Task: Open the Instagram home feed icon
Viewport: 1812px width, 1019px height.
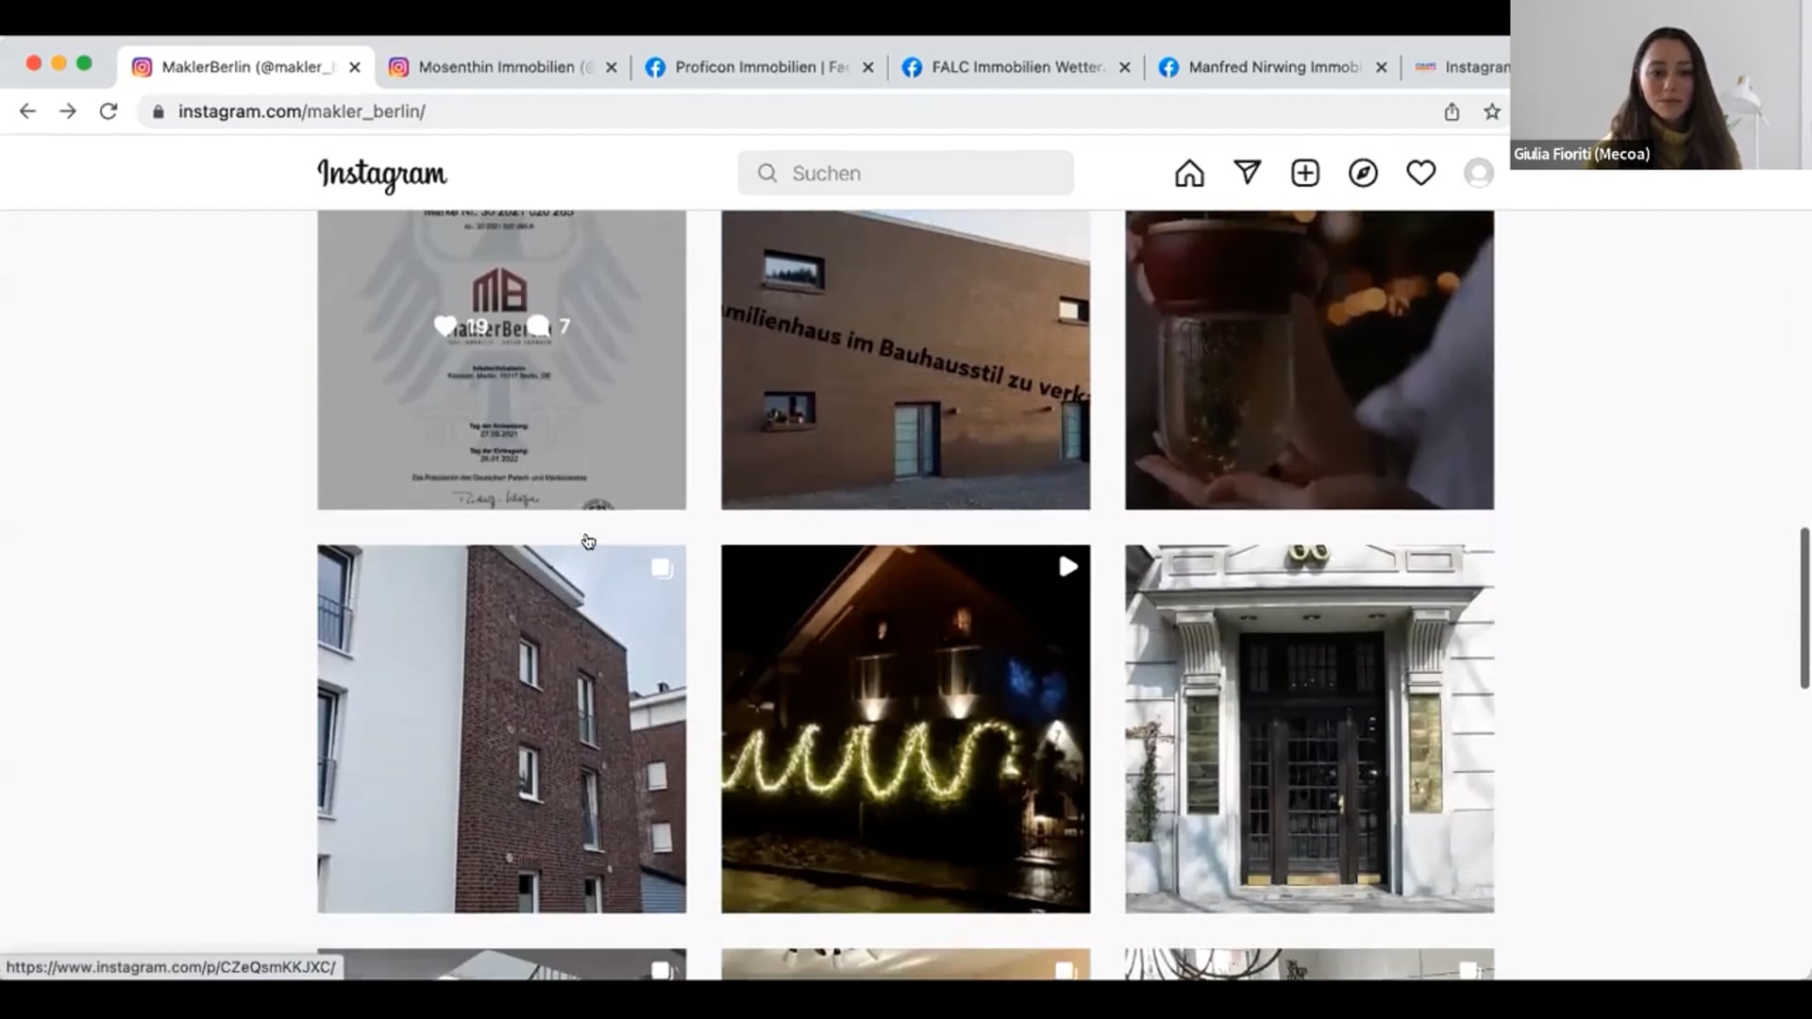Action: [1189, 174]
